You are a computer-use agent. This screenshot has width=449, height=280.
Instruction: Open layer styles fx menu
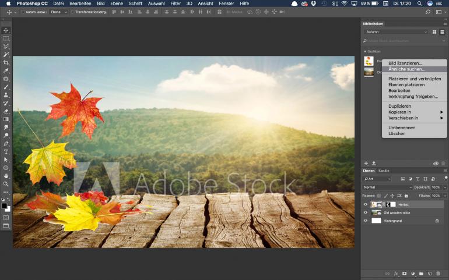coord(396,274)
